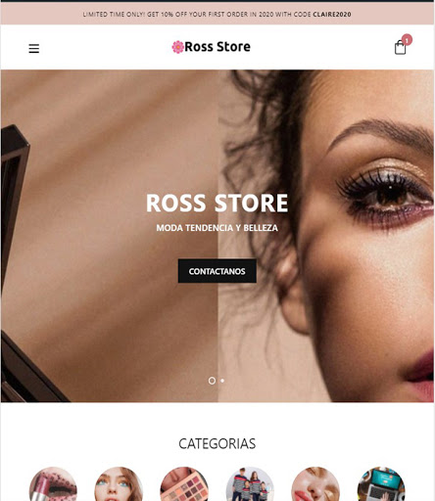Viewport: 435px width, 501px height.
Task: Open the shopping bag cart icon
Action: (400, 48)
